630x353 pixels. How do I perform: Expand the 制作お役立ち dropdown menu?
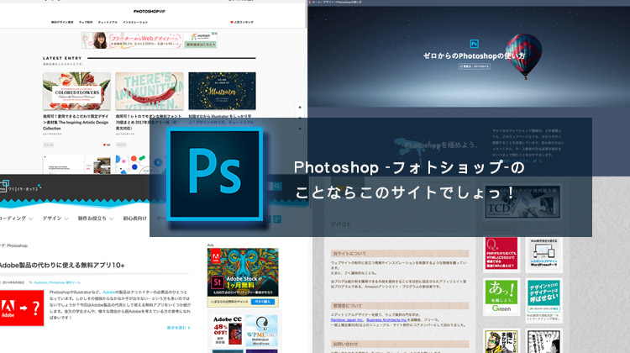[x=96, y=219]
